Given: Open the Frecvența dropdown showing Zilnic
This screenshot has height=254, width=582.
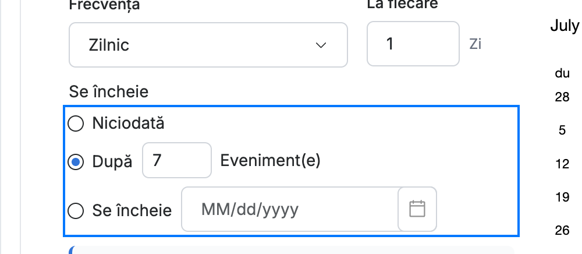Looking at the screenshot, I should click(208, 45).
